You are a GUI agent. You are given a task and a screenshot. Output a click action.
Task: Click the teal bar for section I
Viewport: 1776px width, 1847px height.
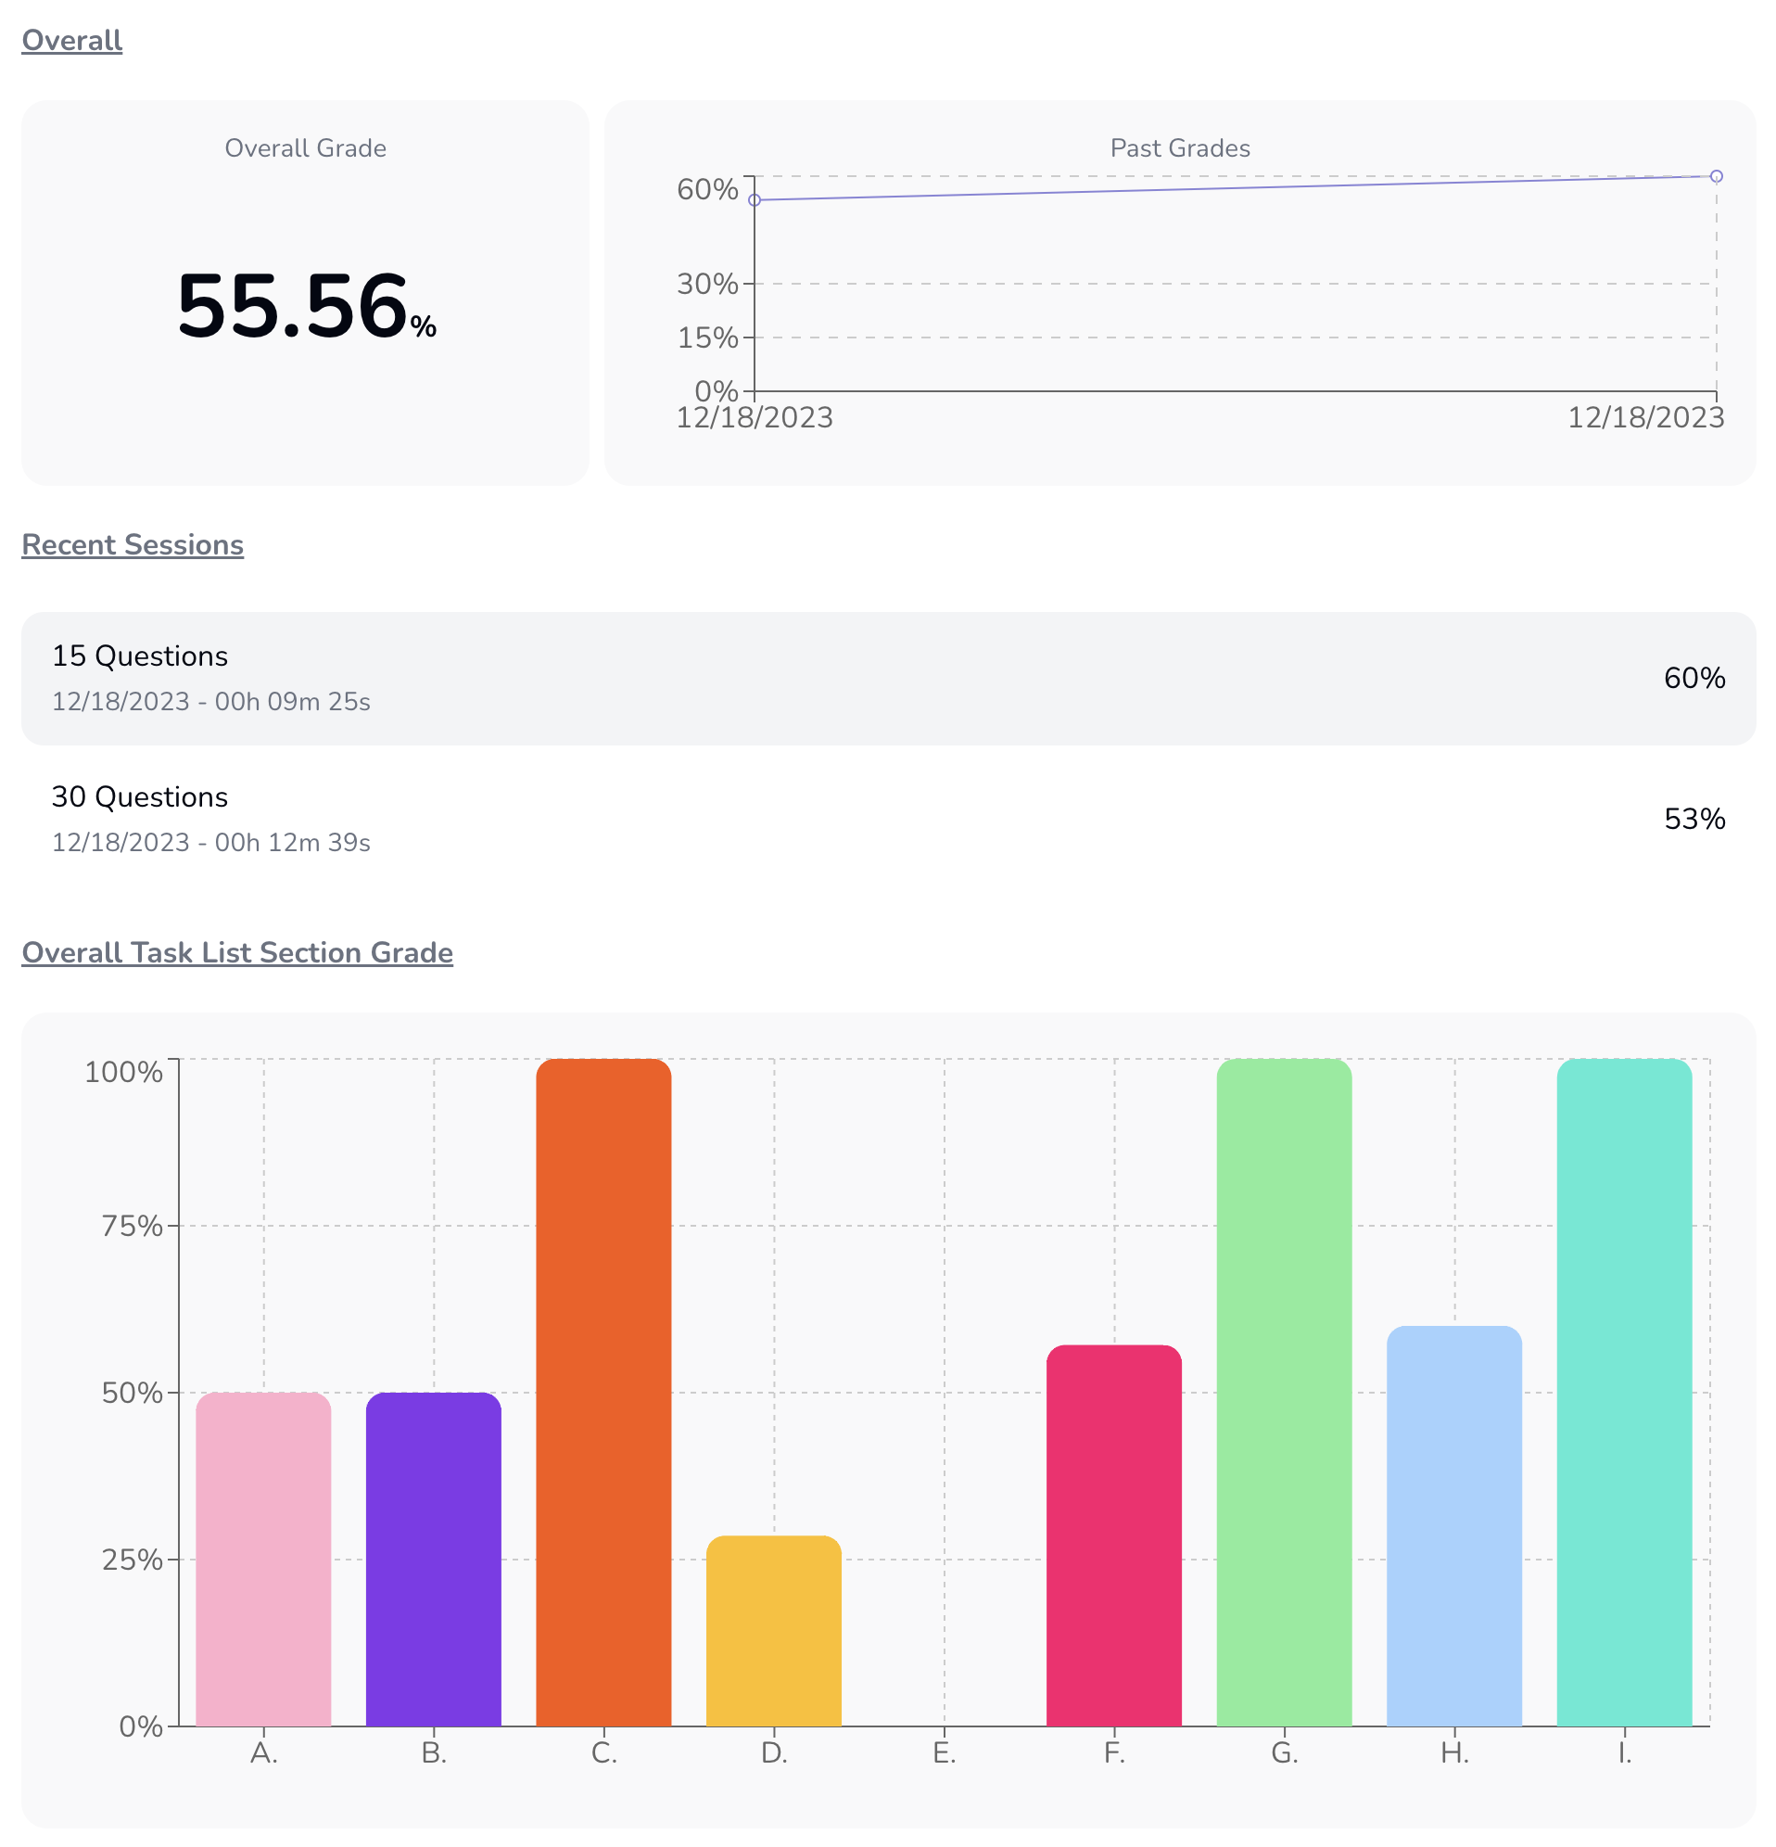[x=1624, y=1393]
